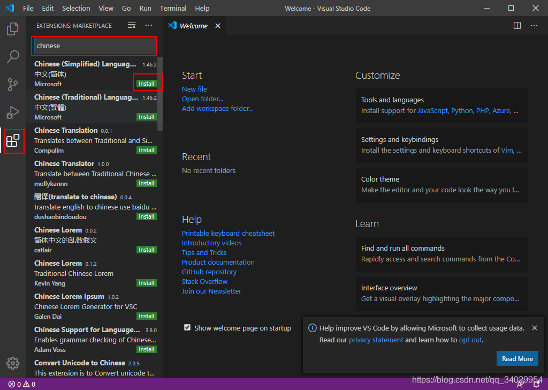Open the Terminal menu
The width and height of the screenshot is (548, 390).
(x=173, y=8)
